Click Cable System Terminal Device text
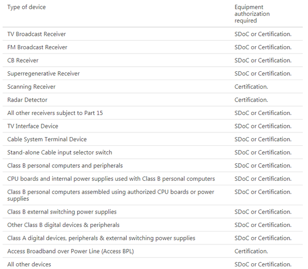 (47, 139)
